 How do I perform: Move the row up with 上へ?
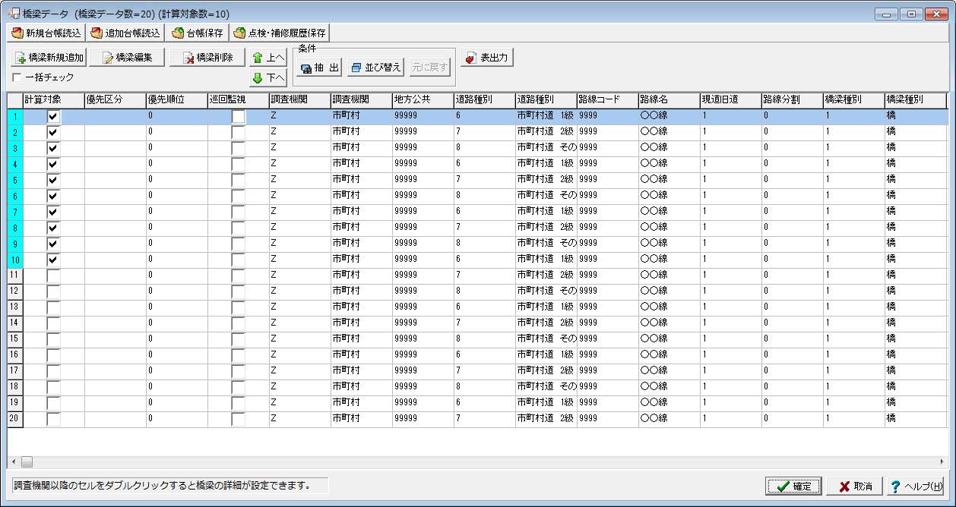(x=268, y=58)
